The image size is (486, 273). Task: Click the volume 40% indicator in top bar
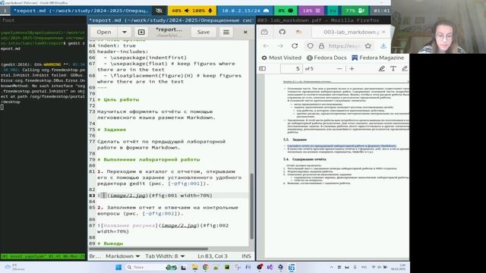pyautogui.click(x=181, y=11)
